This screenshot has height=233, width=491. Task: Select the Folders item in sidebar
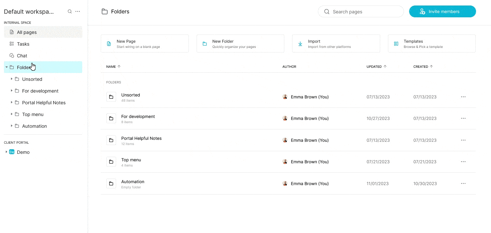pos(43,67)
